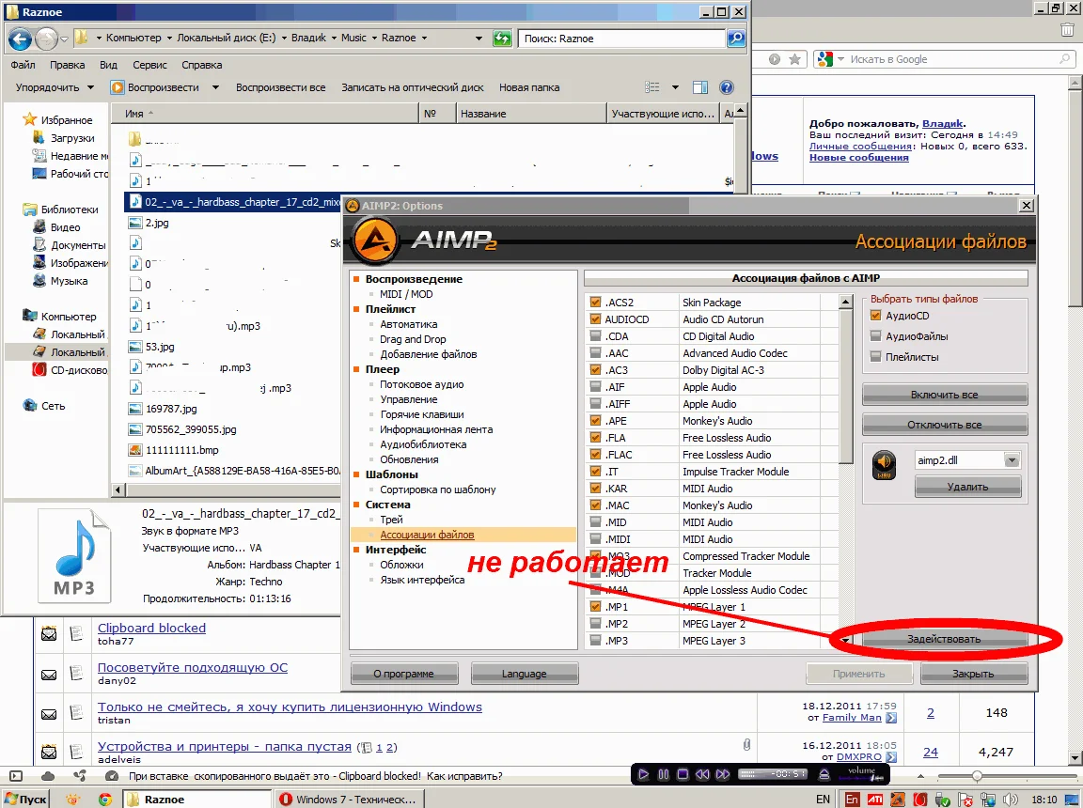The image size is (1083, 808).
Task: Uncheck the AUDIOCD file association
Action: tap(595, 319)
